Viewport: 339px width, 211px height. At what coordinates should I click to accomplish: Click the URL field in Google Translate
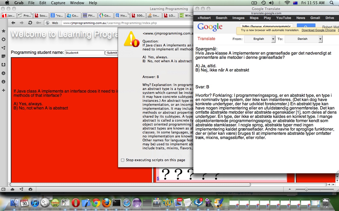[266, 27]
